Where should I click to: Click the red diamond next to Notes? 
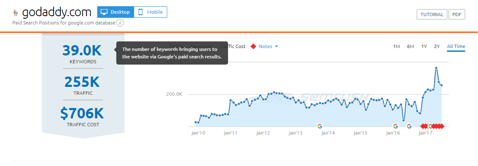253,46
